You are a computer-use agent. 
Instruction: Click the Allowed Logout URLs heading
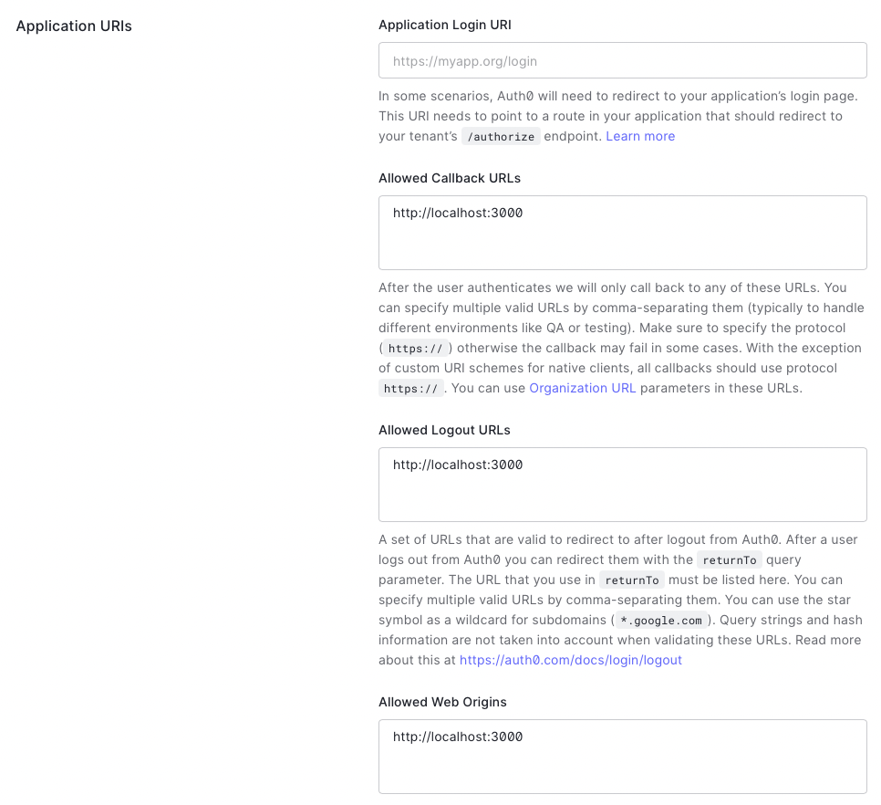tap(444, 430)
